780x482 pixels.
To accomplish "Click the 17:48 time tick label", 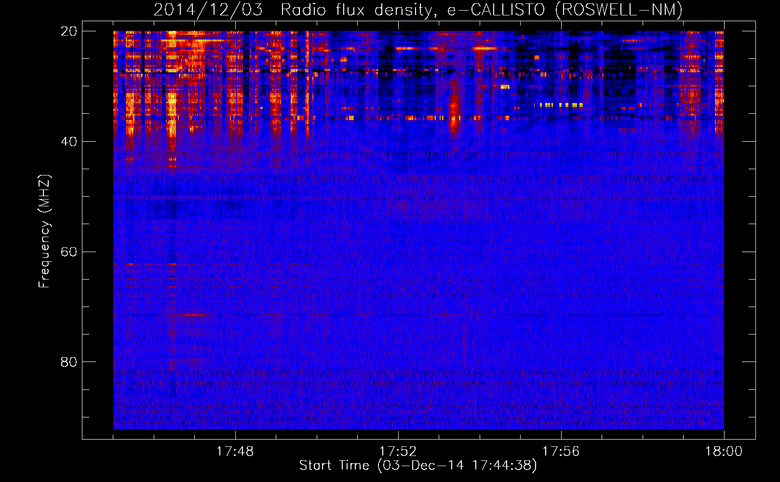I will point(235,452).
